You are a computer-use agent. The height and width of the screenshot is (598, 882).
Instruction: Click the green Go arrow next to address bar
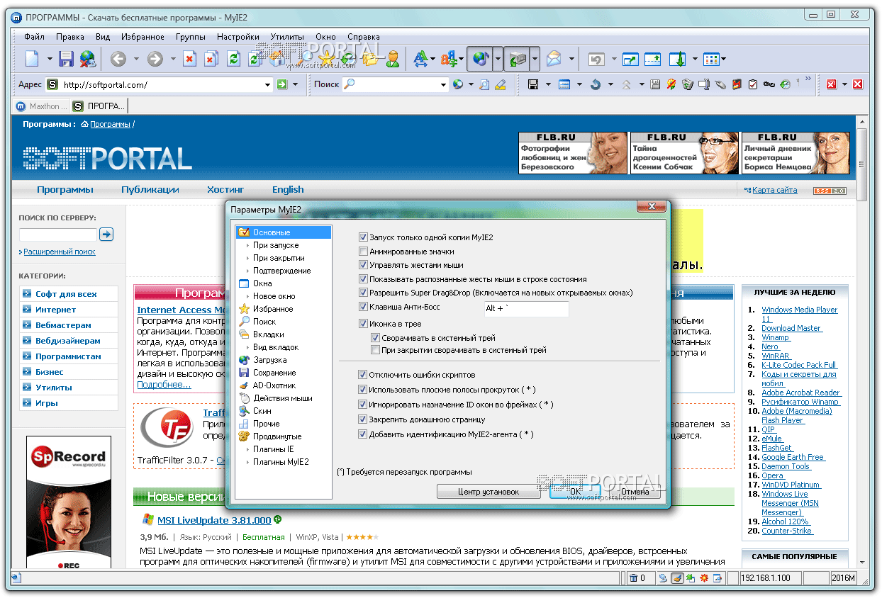tap(283, 84)
